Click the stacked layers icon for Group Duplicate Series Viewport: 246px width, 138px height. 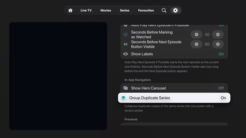(x=123, y=98)
